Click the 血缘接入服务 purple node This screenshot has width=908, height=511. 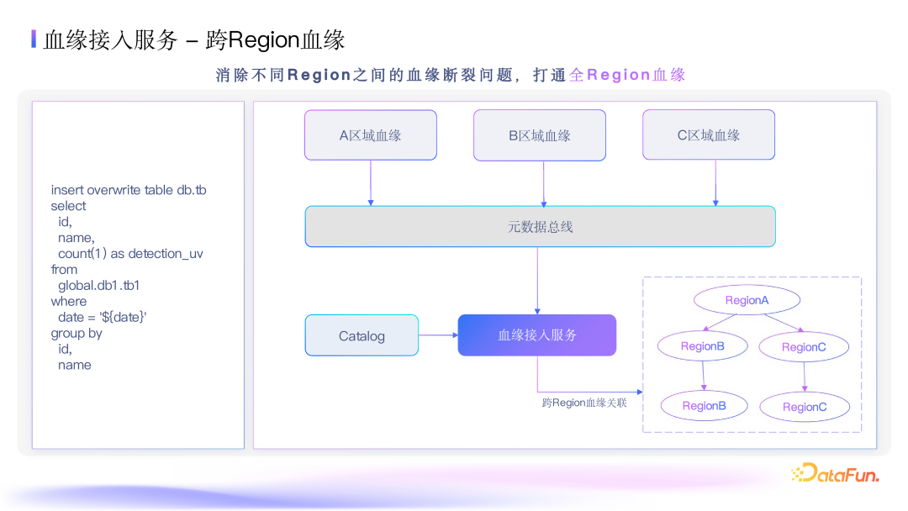click(536, 335)
